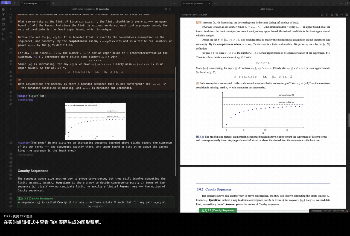Zoom in the LaTeX preview
Screen dimensions: 350x236
pyautogui.click(x=337, y=15)
